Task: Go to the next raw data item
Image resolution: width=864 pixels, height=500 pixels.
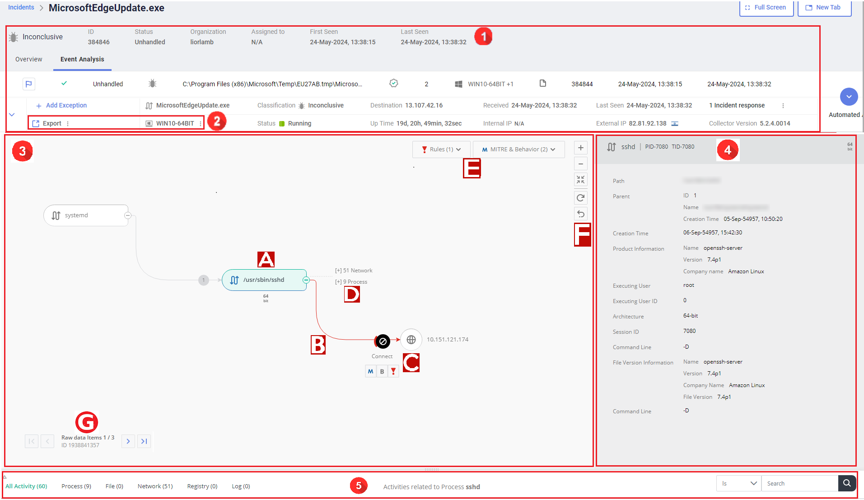Action: pyautogui.click(x=128, y=441)
